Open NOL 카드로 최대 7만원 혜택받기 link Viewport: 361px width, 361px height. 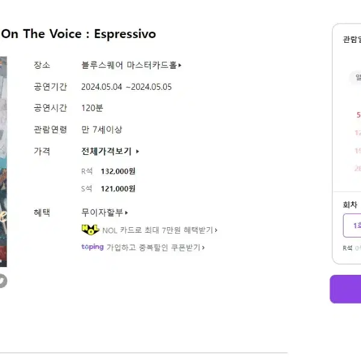coord(149,230)
